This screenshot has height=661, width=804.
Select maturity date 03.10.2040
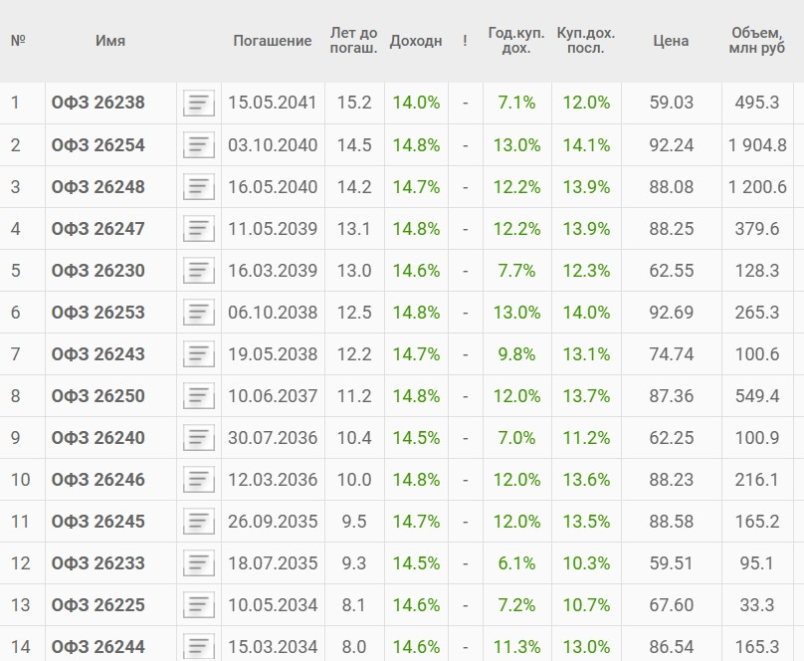(x=273, y=145)
